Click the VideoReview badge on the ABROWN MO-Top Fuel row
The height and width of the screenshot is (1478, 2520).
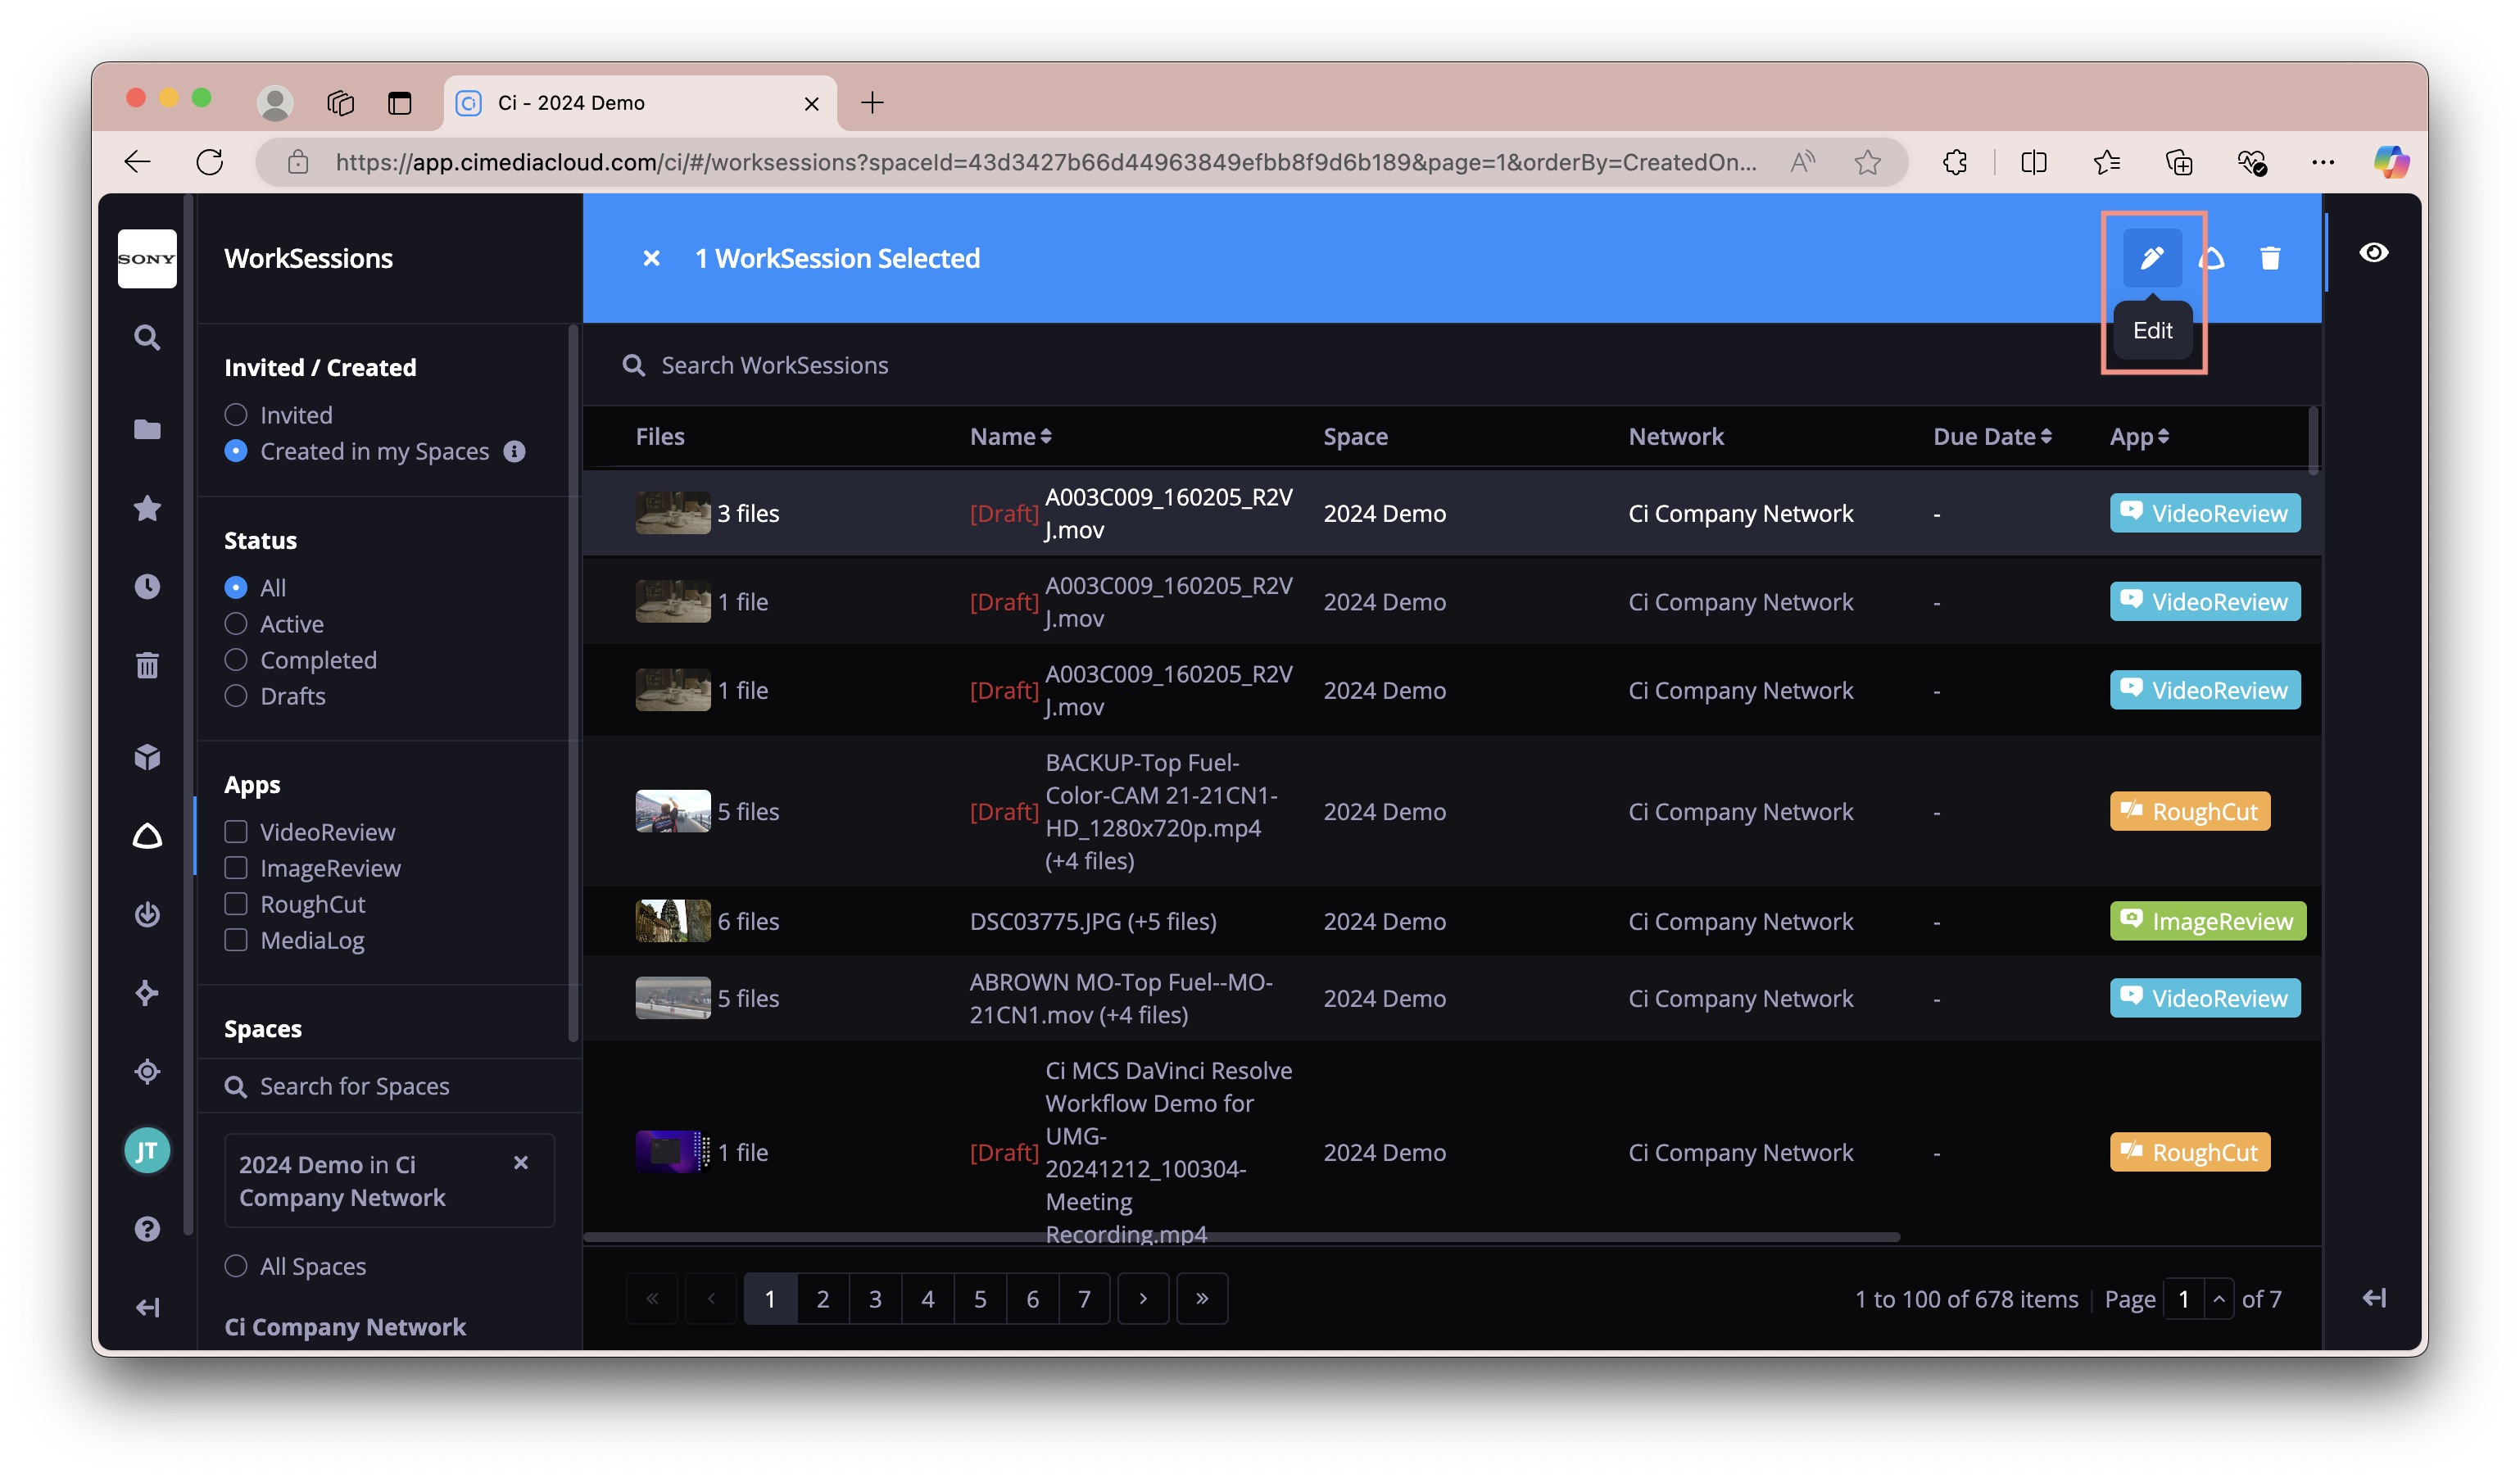tap(2204, 997)
